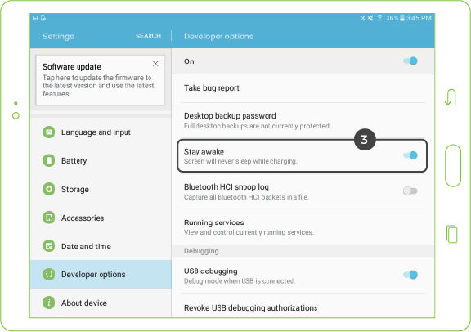Tap the Developer options header title
The image size is (471, 332).
tap(218, 36)
